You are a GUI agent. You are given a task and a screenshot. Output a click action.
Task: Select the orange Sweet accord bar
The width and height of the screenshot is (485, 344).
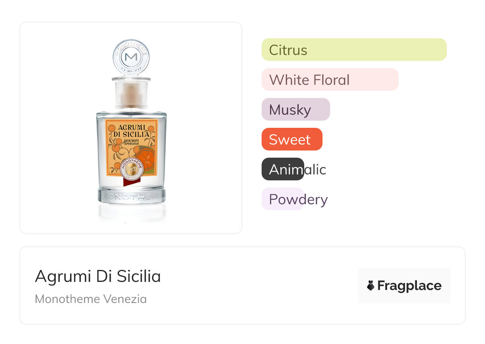click(291, 139)
